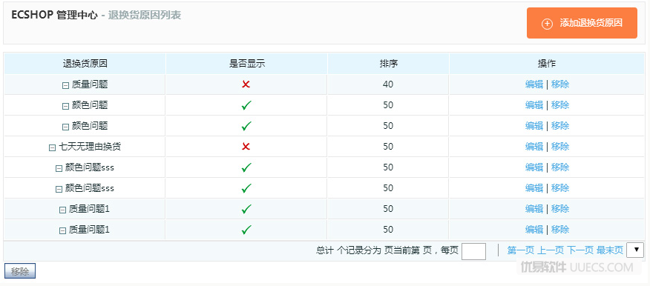Click 移除 on the second 颜色问题sss row

[x=560, y=188]
